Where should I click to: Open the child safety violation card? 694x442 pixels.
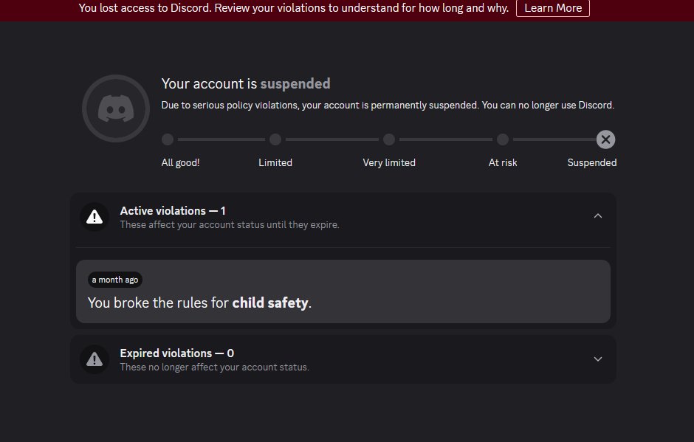tap(343, 291)
